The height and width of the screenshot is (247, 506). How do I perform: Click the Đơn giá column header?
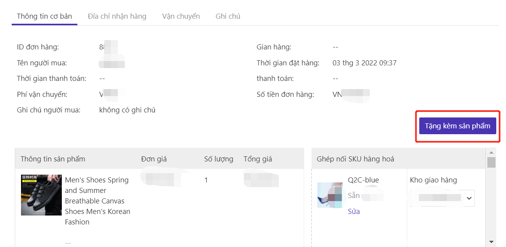(x=154, y=159)
